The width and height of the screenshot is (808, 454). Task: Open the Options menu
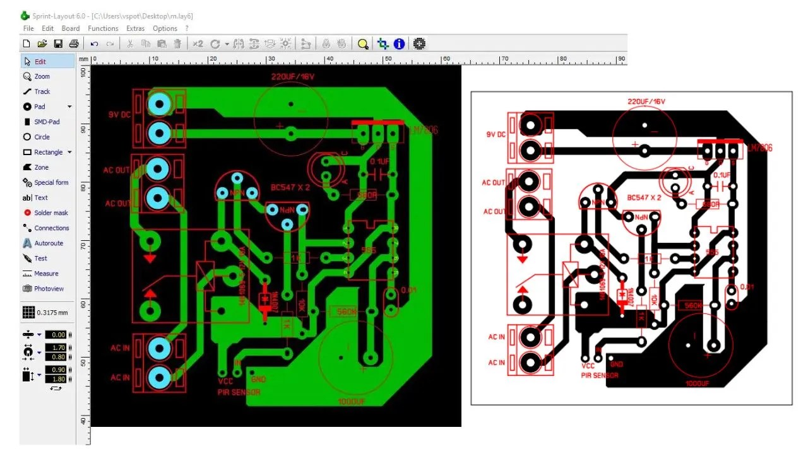[164, 28]
